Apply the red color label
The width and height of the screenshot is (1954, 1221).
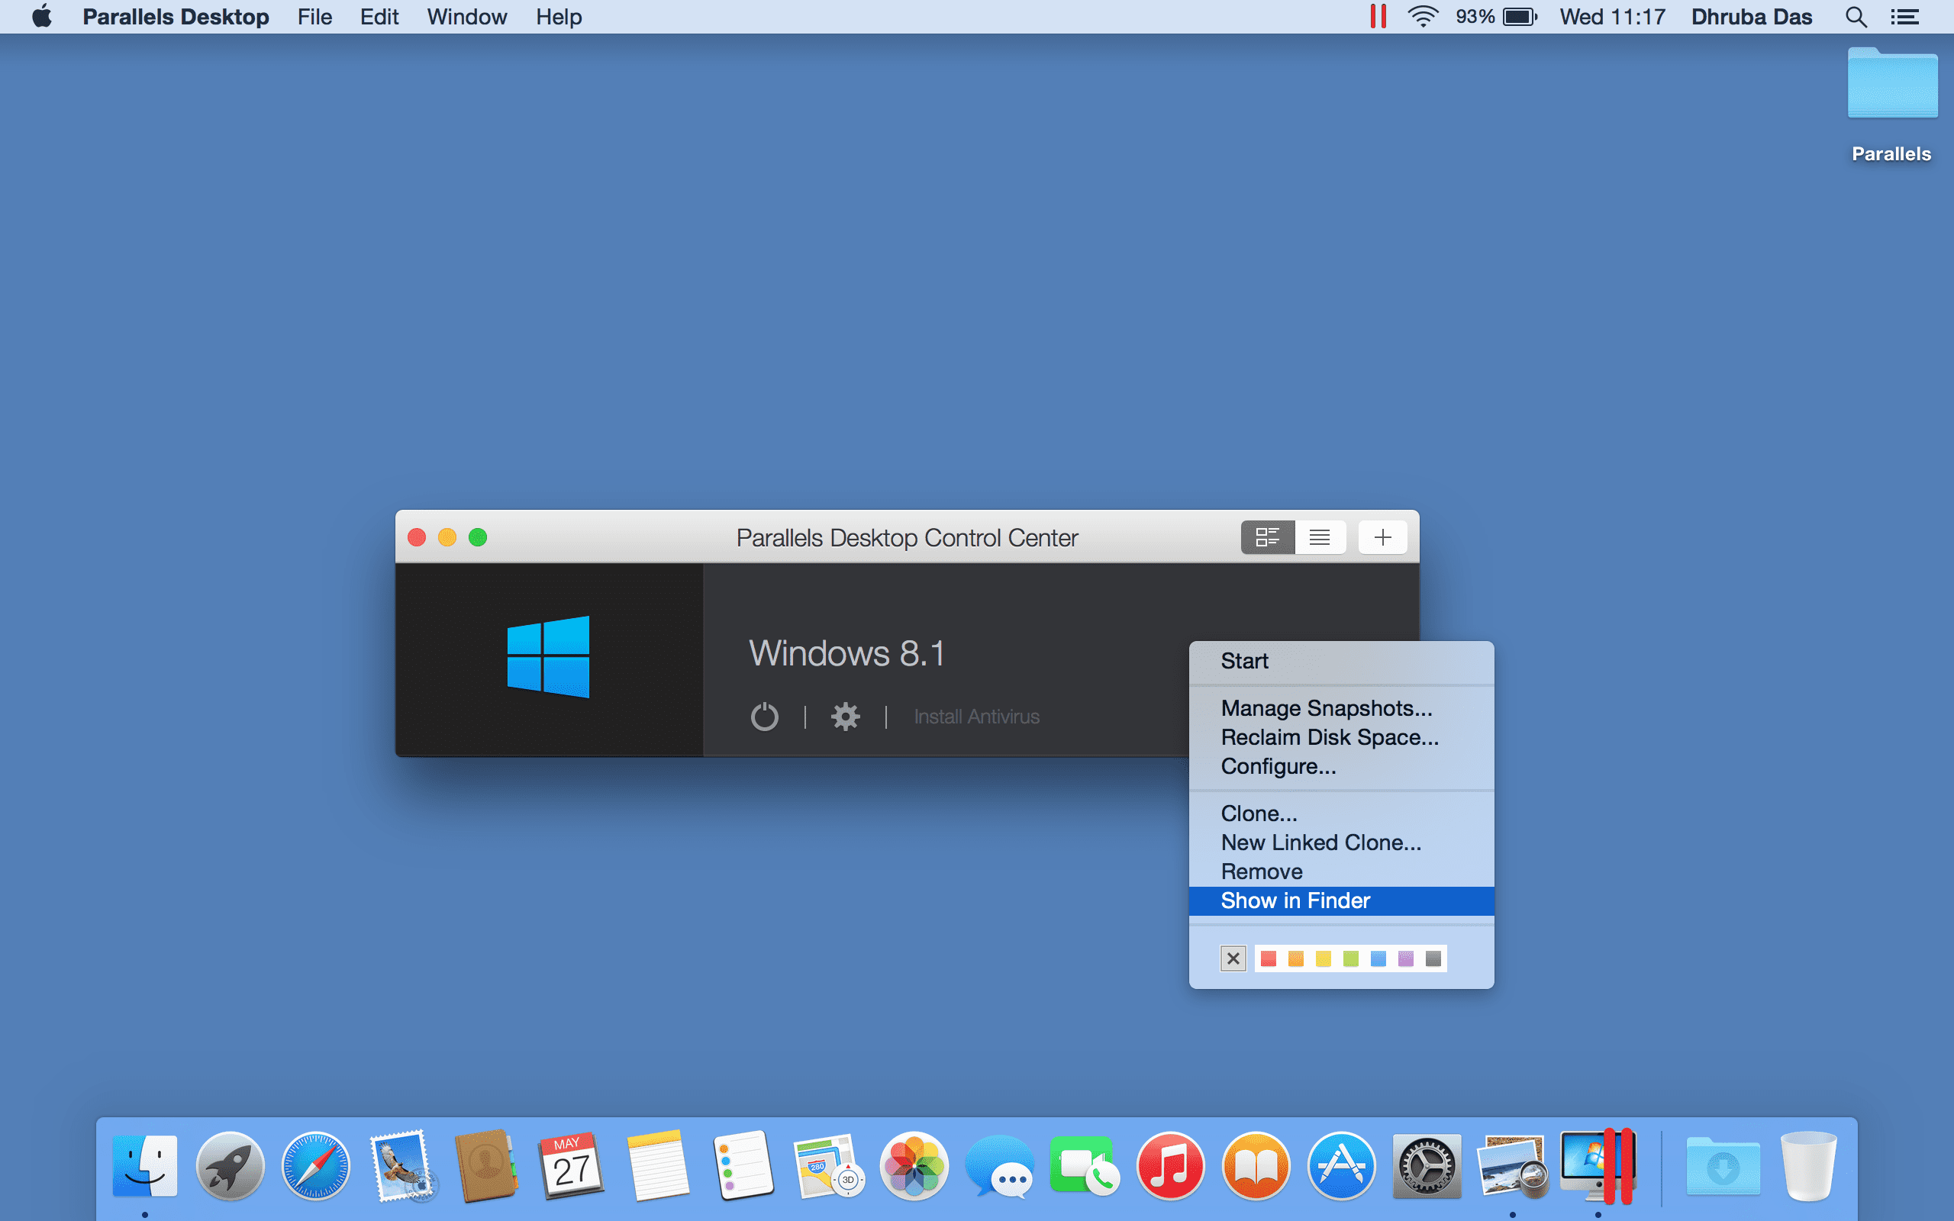coord(1269,958)
